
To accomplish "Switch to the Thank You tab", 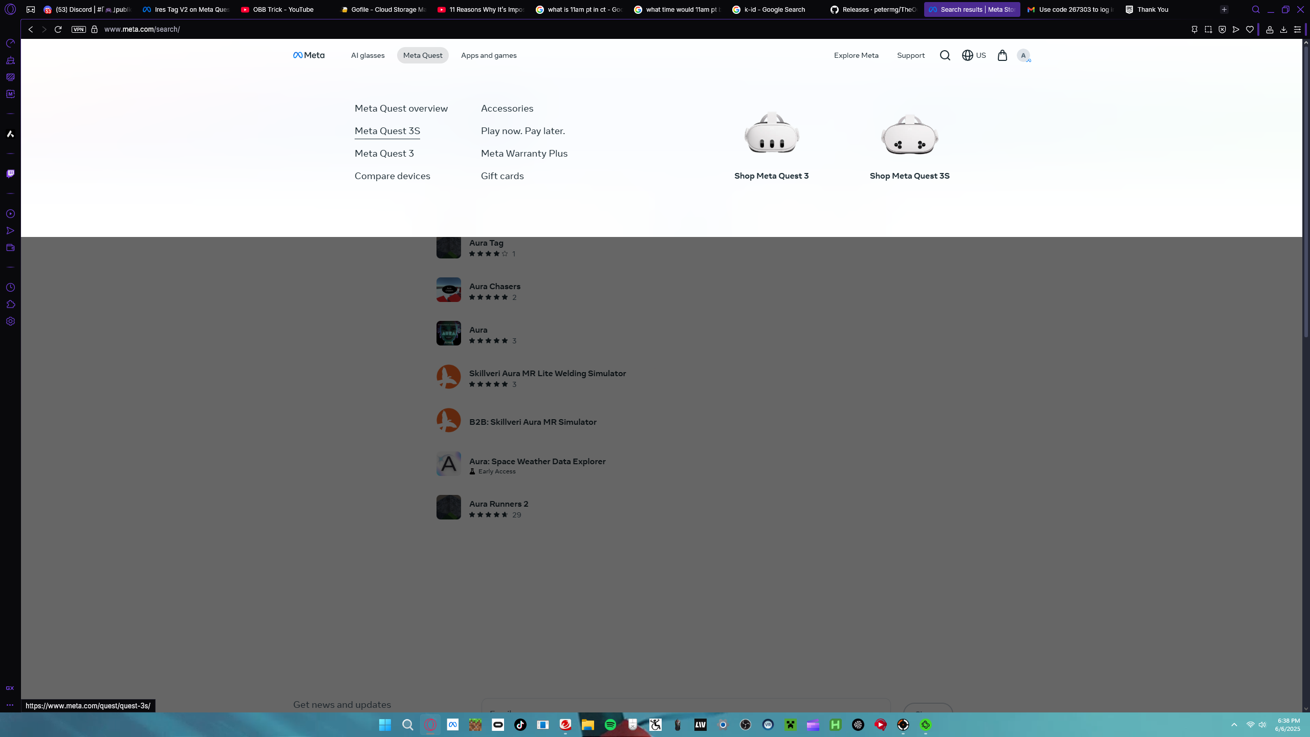I will point(1152,9).
